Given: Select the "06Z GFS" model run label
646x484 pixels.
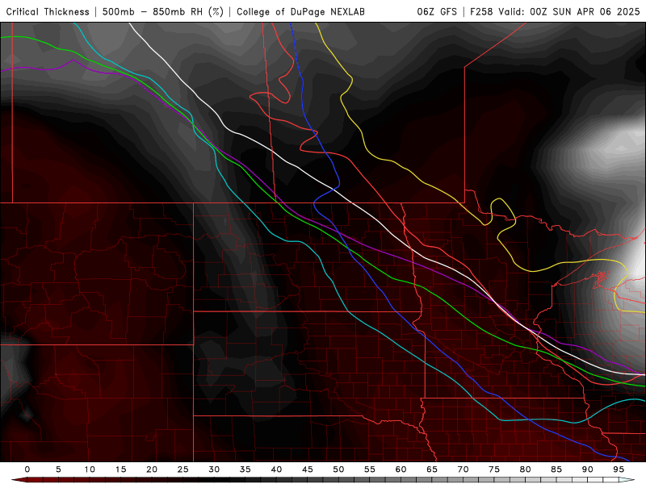Looking at the screenshot, I should (x=437, y=11).
